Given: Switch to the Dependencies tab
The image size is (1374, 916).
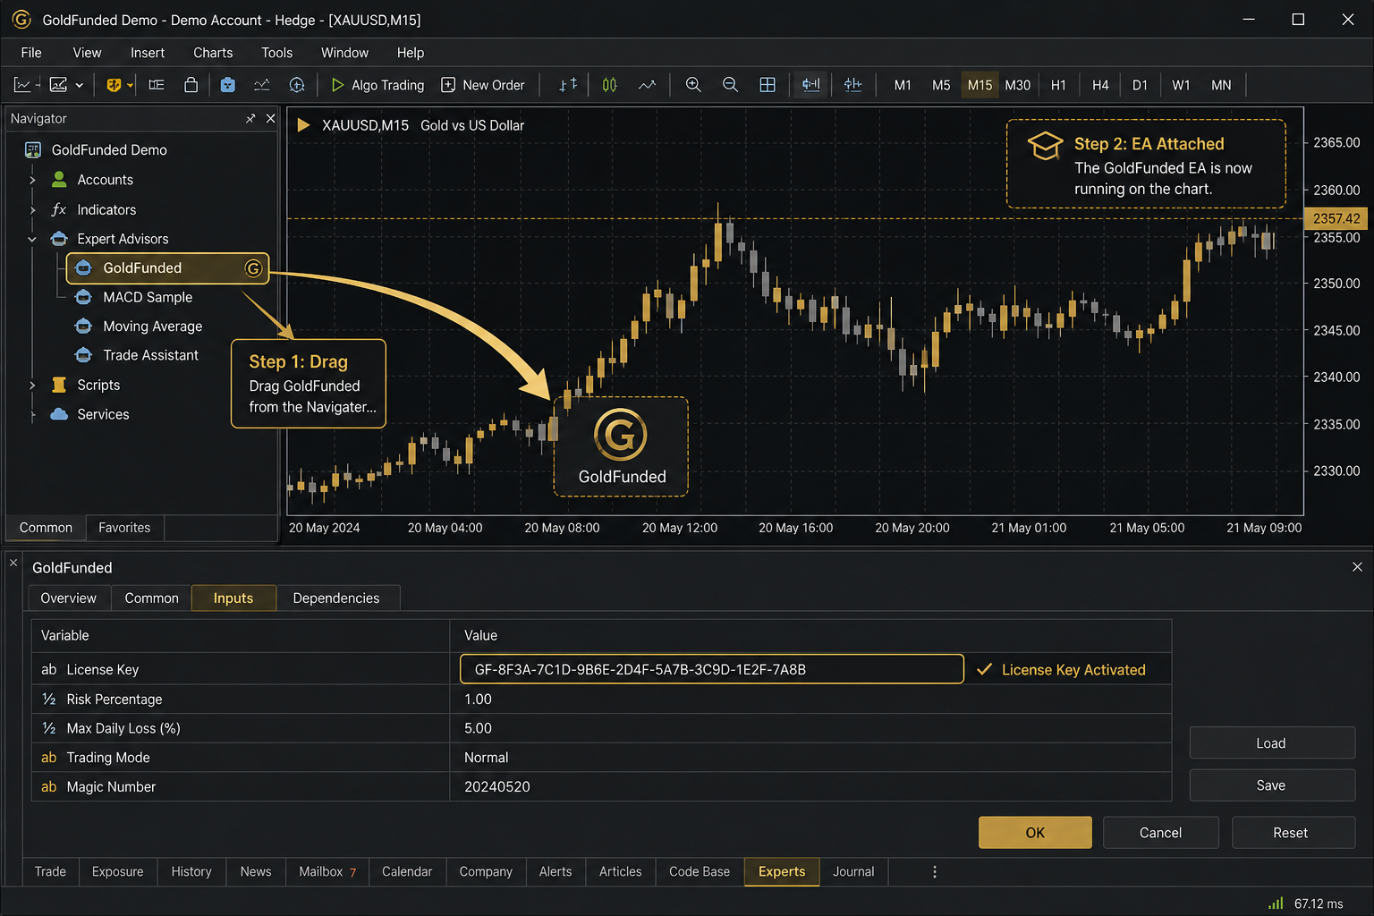Looking at the screenshot, I should pyautogui.click(x=336, y=598).
